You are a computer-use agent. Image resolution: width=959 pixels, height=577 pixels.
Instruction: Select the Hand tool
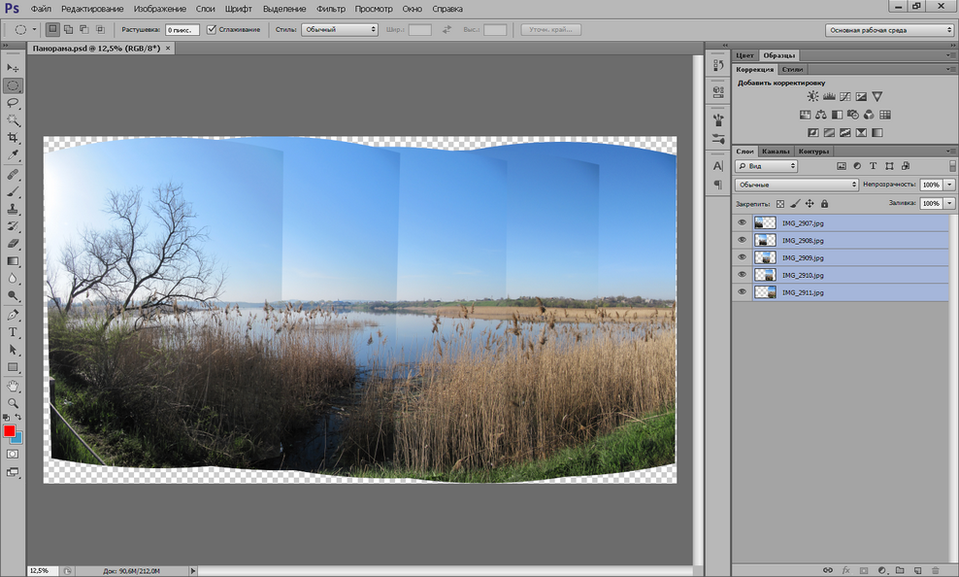13,386
